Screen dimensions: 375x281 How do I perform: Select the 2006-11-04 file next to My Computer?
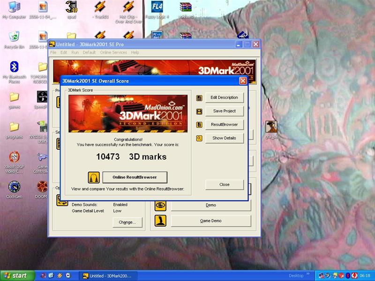[43, 10]
